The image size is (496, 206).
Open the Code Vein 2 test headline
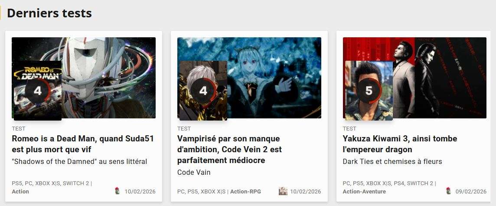point(229,149)
